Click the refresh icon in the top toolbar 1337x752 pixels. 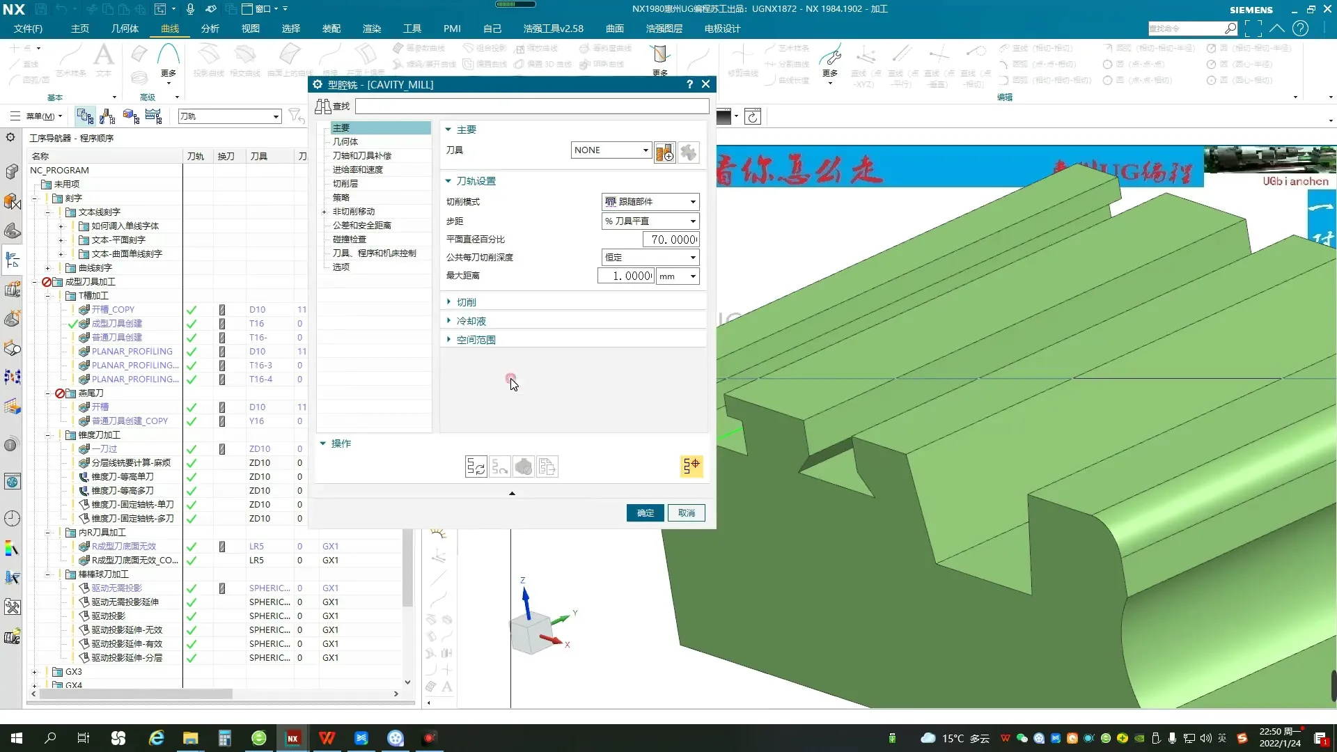[x=753, y=116]
